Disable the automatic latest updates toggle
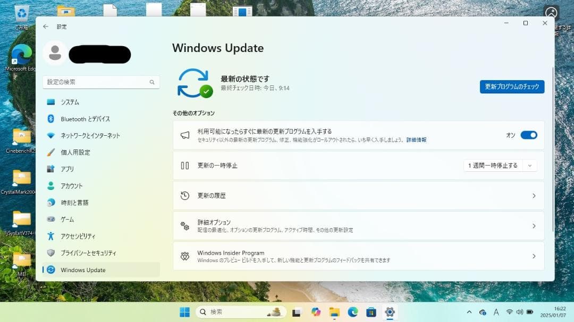 point(530,135)
